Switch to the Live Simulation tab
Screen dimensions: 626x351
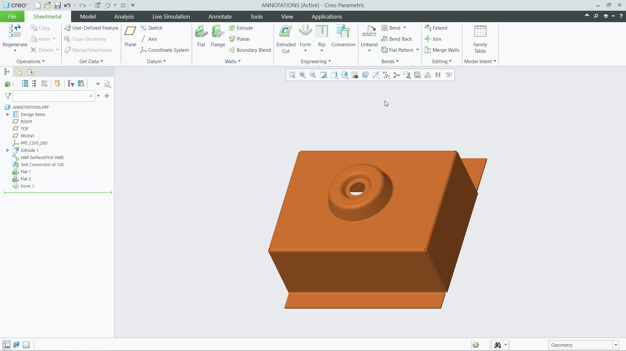[171, 17]
